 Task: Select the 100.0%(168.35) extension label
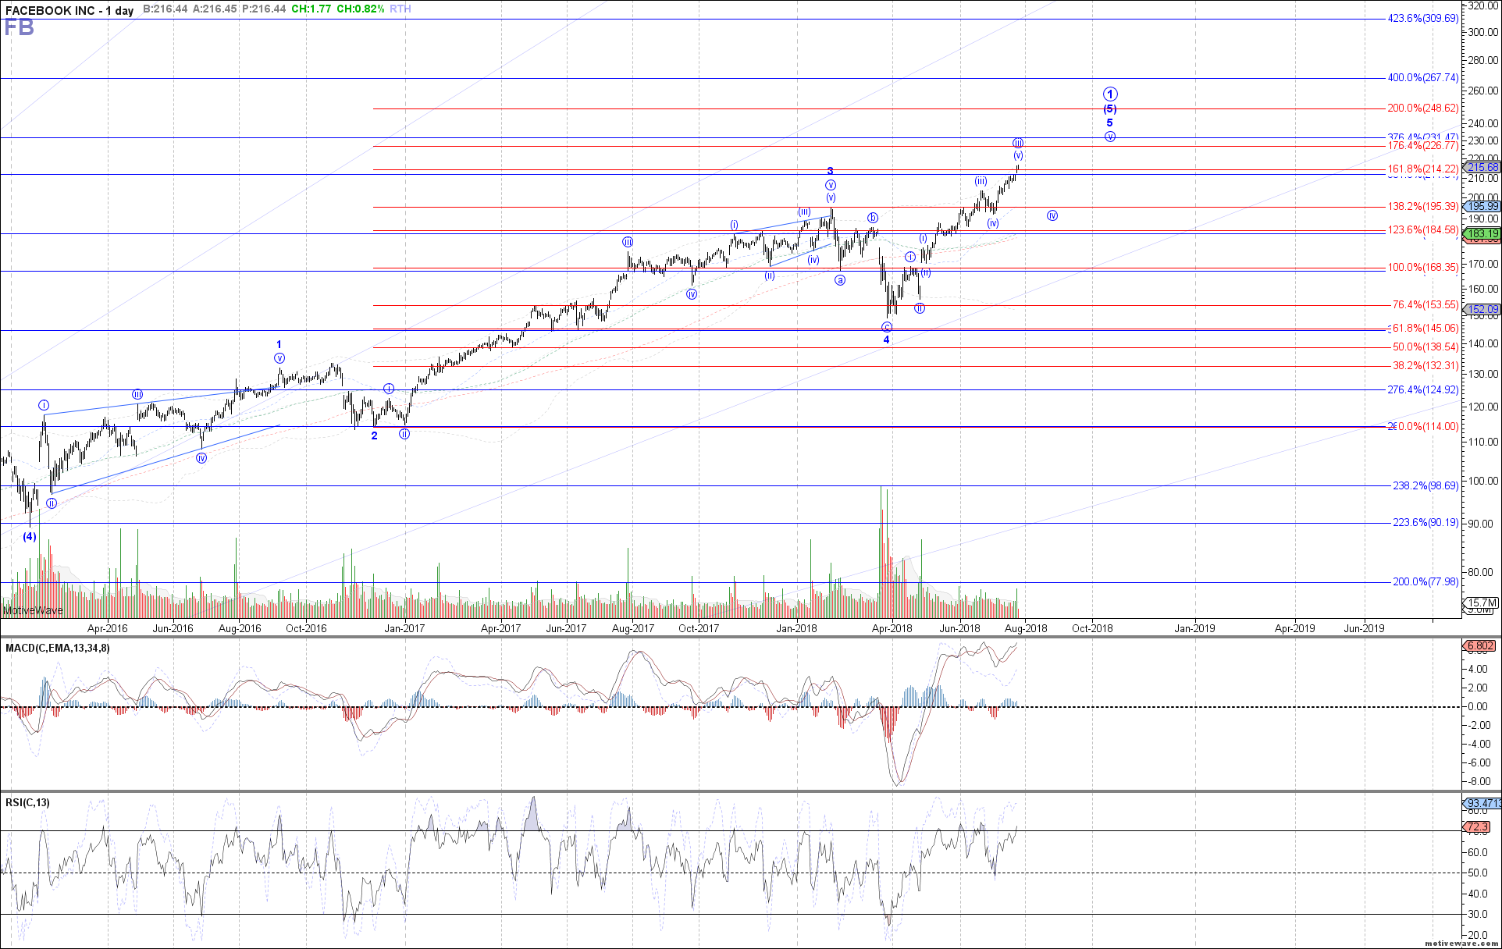[1422, 267]
